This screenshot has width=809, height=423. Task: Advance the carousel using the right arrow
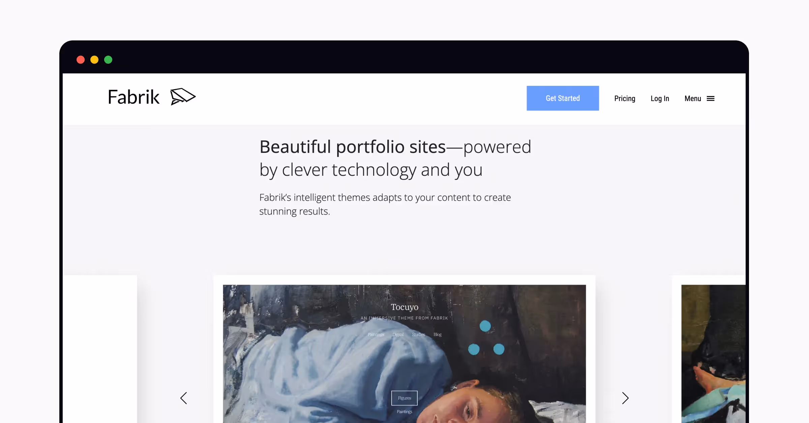[625, 398]
